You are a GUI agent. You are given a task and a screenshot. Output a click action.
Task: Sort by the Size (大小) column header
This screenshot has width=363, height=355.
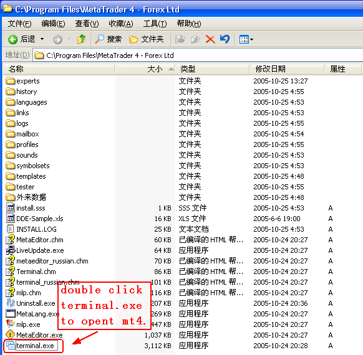[145, 69]
